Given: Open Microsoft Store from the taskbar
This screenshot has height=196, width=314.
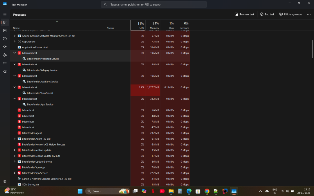Looking at the screenshot, I should pos(198,191).
